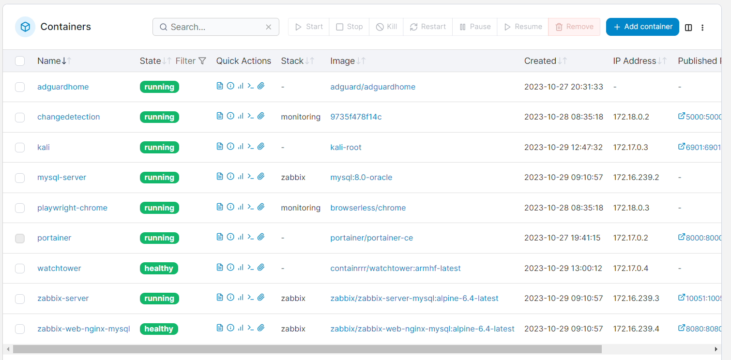Click the Resume toolbar button
Screen dimensions: 731x360
click(523, 27)
